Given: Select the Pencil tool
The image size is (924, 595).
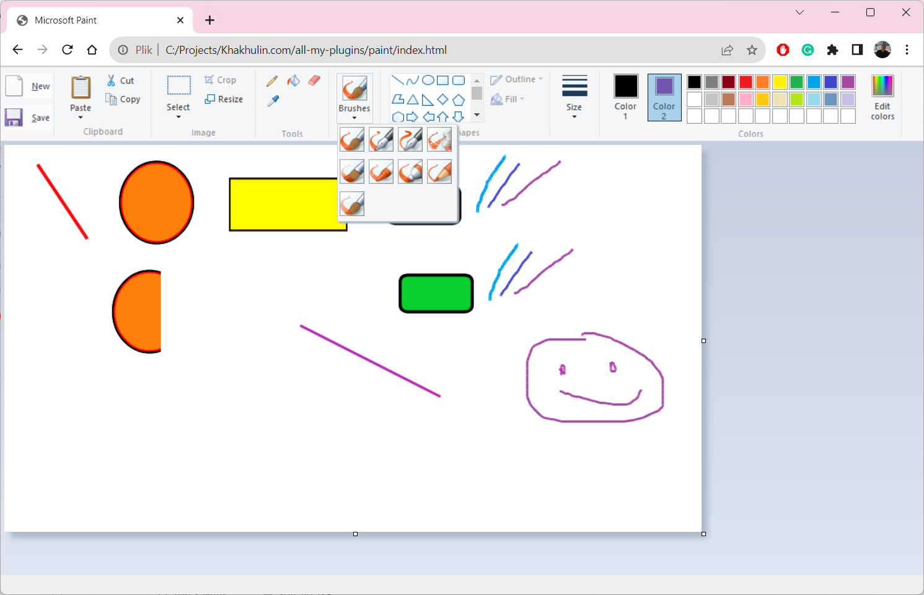Looking at the screenshot, I should point(271,80).
